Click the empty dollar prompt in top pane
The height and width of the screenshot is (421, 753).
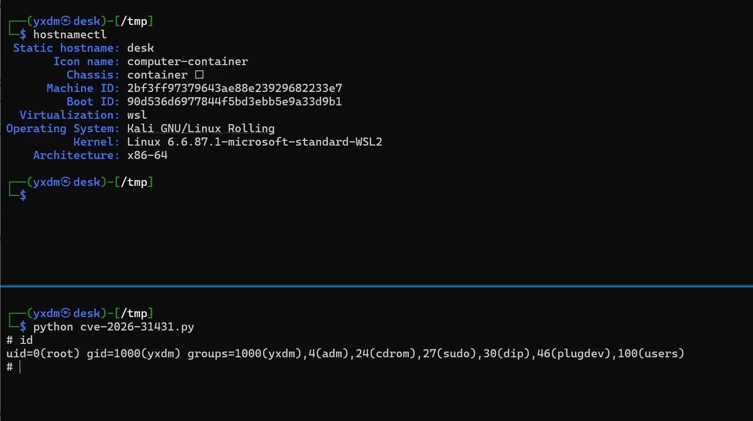click(23, 195)
